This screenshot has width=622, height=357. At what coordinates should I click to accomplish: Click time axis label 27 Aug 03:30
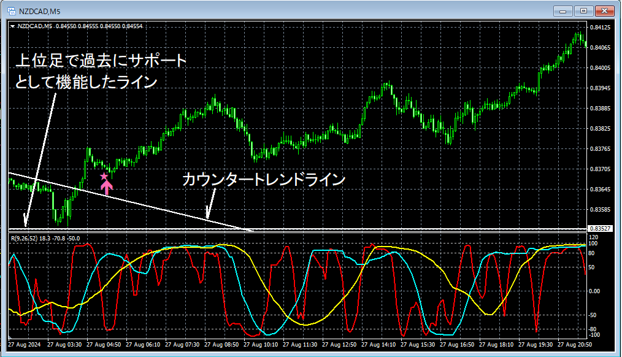pyautogui.click(x=64, y=345)
